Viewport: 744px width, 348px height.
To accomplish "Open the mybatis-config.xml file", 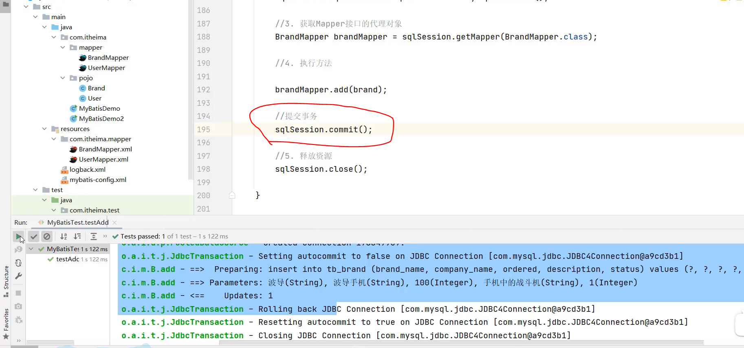I will point(98,179).
